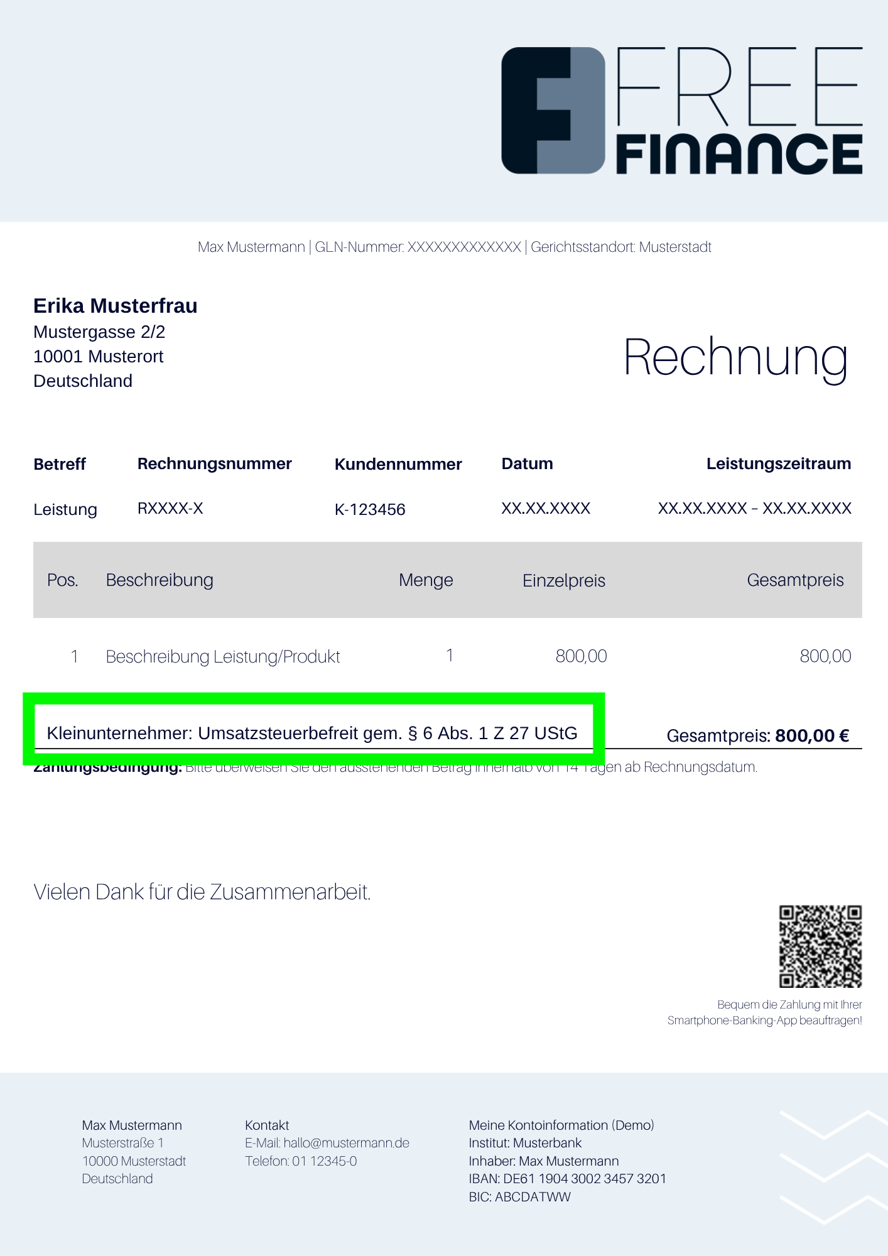Click the FREE FINANCE wordmark text
888x1256 pixels.
[739, 111]
